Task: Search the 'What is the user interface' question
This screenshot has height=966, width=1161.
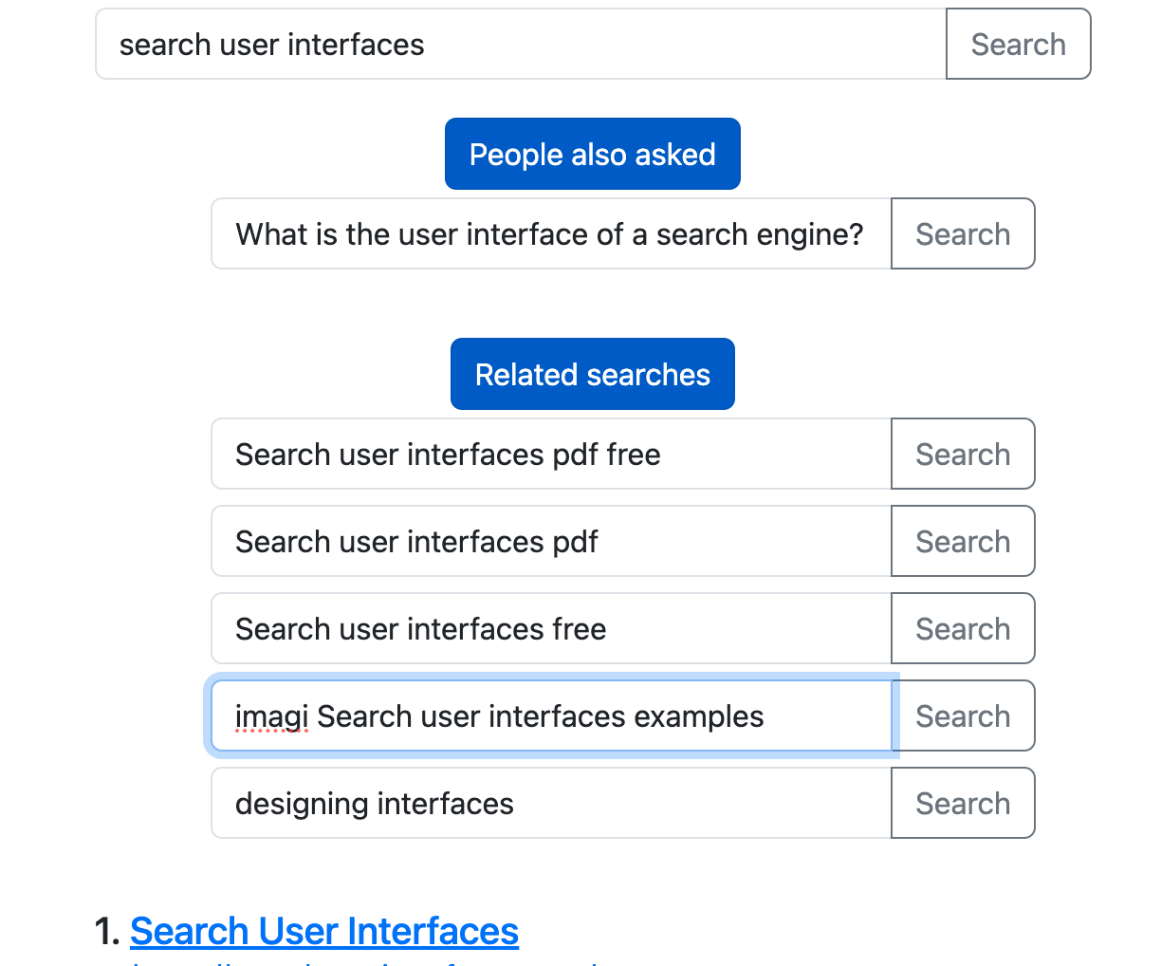Action: [963, 234]
